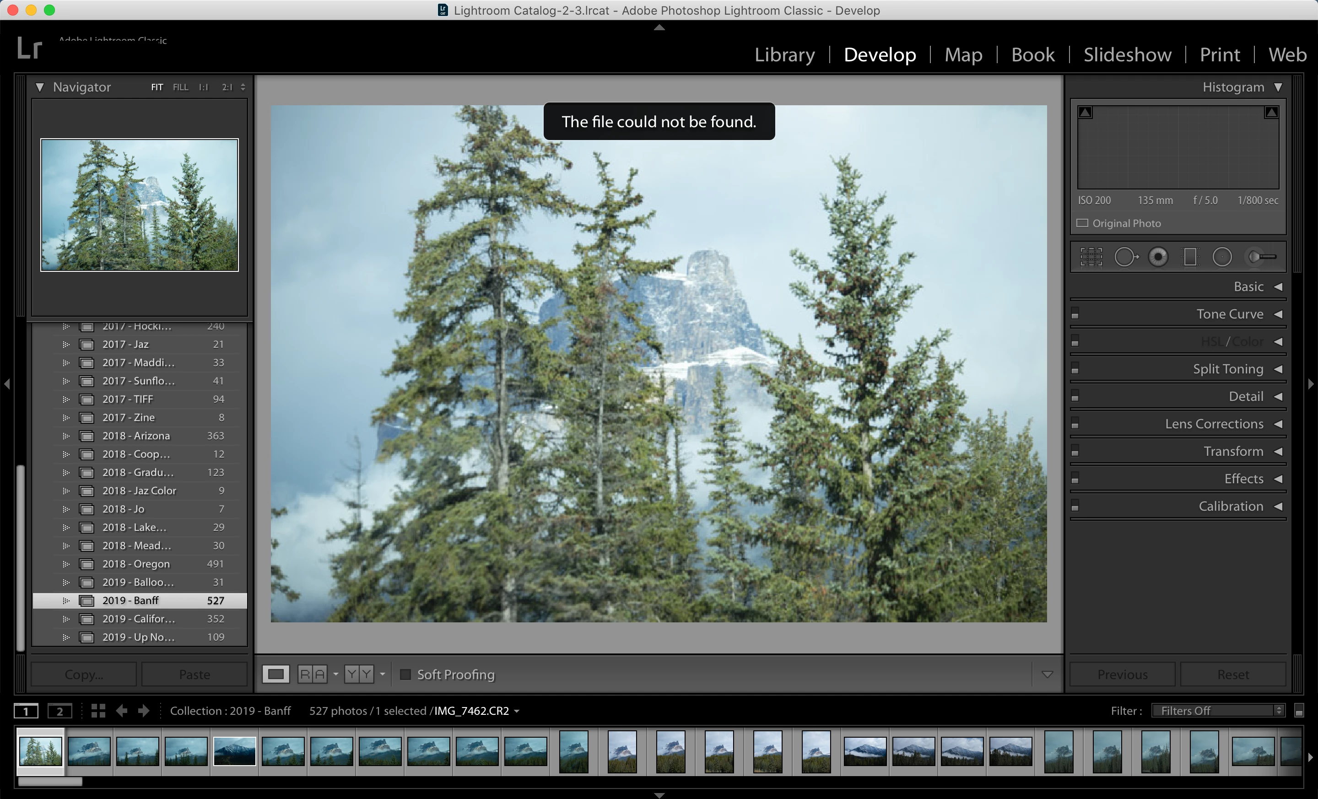Pick the Radial Filter tool
This screenshot has height=799, width=1318.
click(x=1222, y=257)
